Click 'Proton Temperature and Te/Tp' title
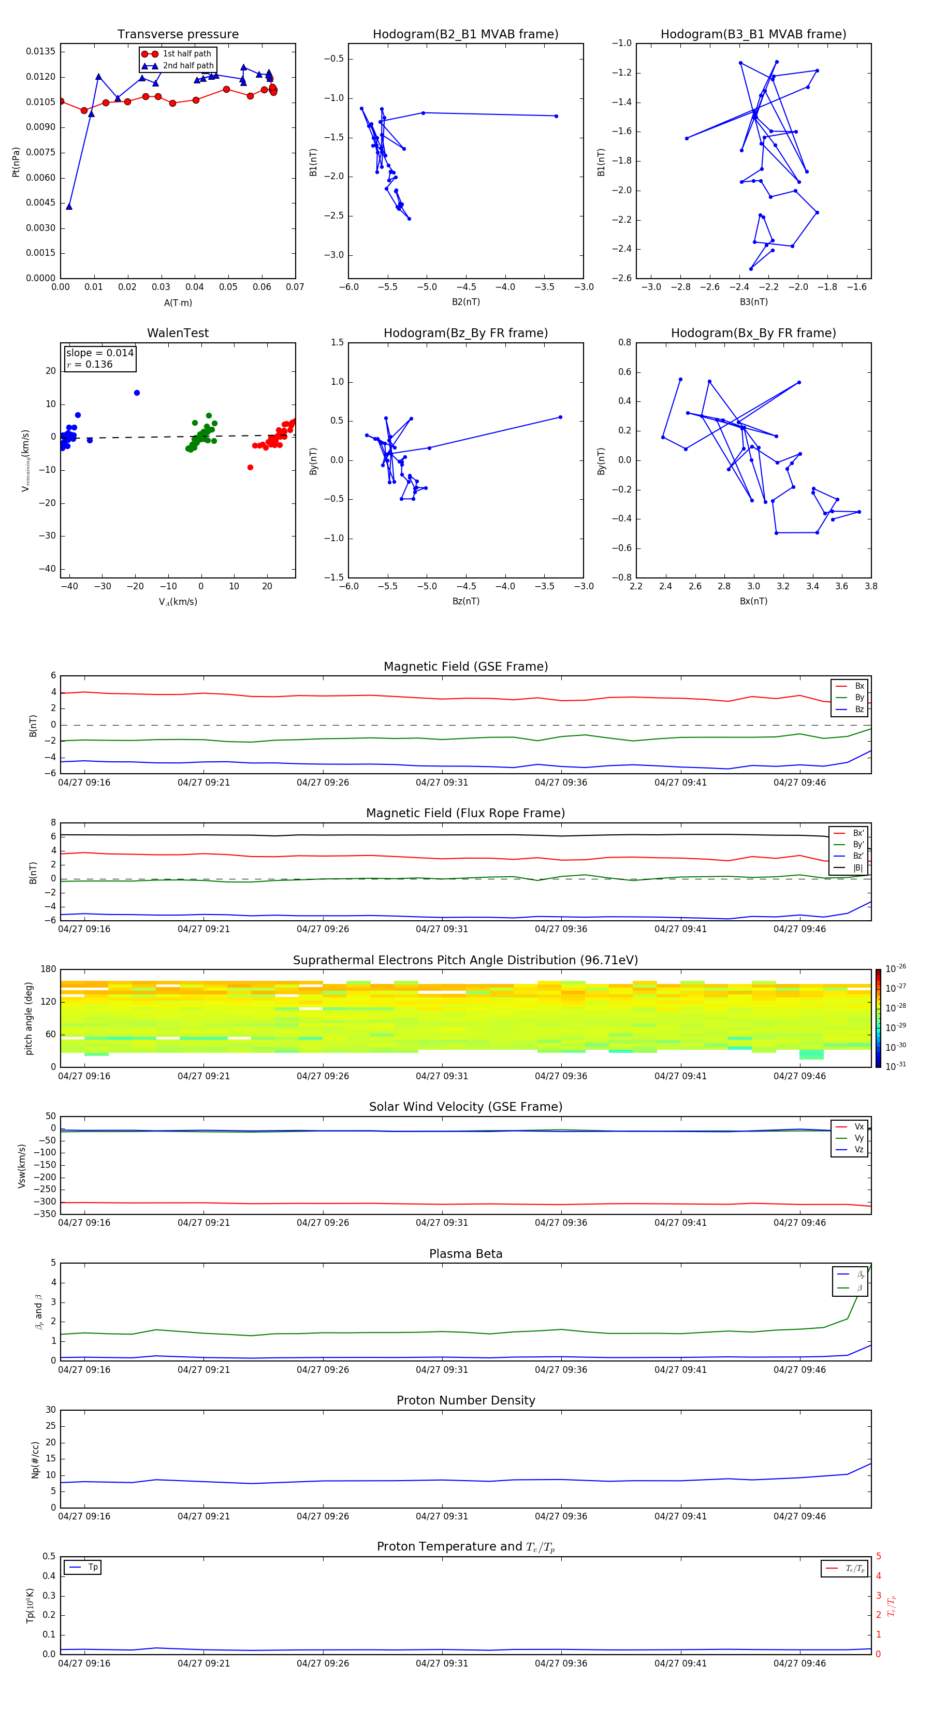 point(465,1547)
